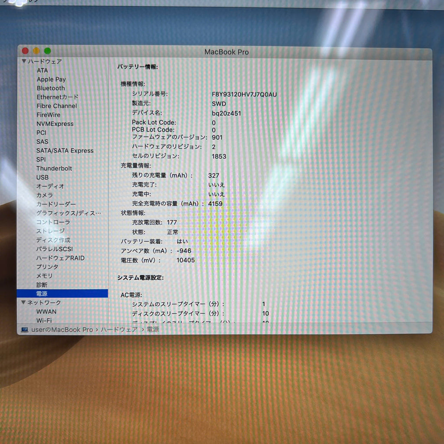
Task: Click the システム電源設定 heading
Action: pyautogui.click(x=140, y=277)
